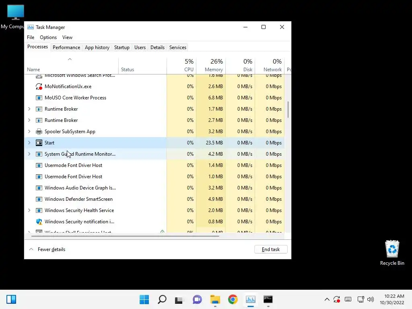Click the Windows Security Health Service icon

39,210
